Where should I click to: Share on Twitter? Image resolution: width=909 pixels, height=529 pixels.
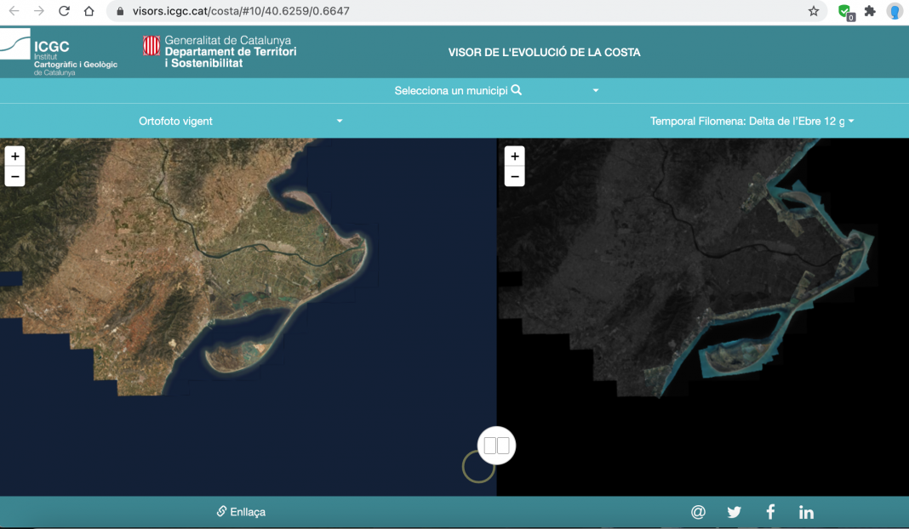734,512
